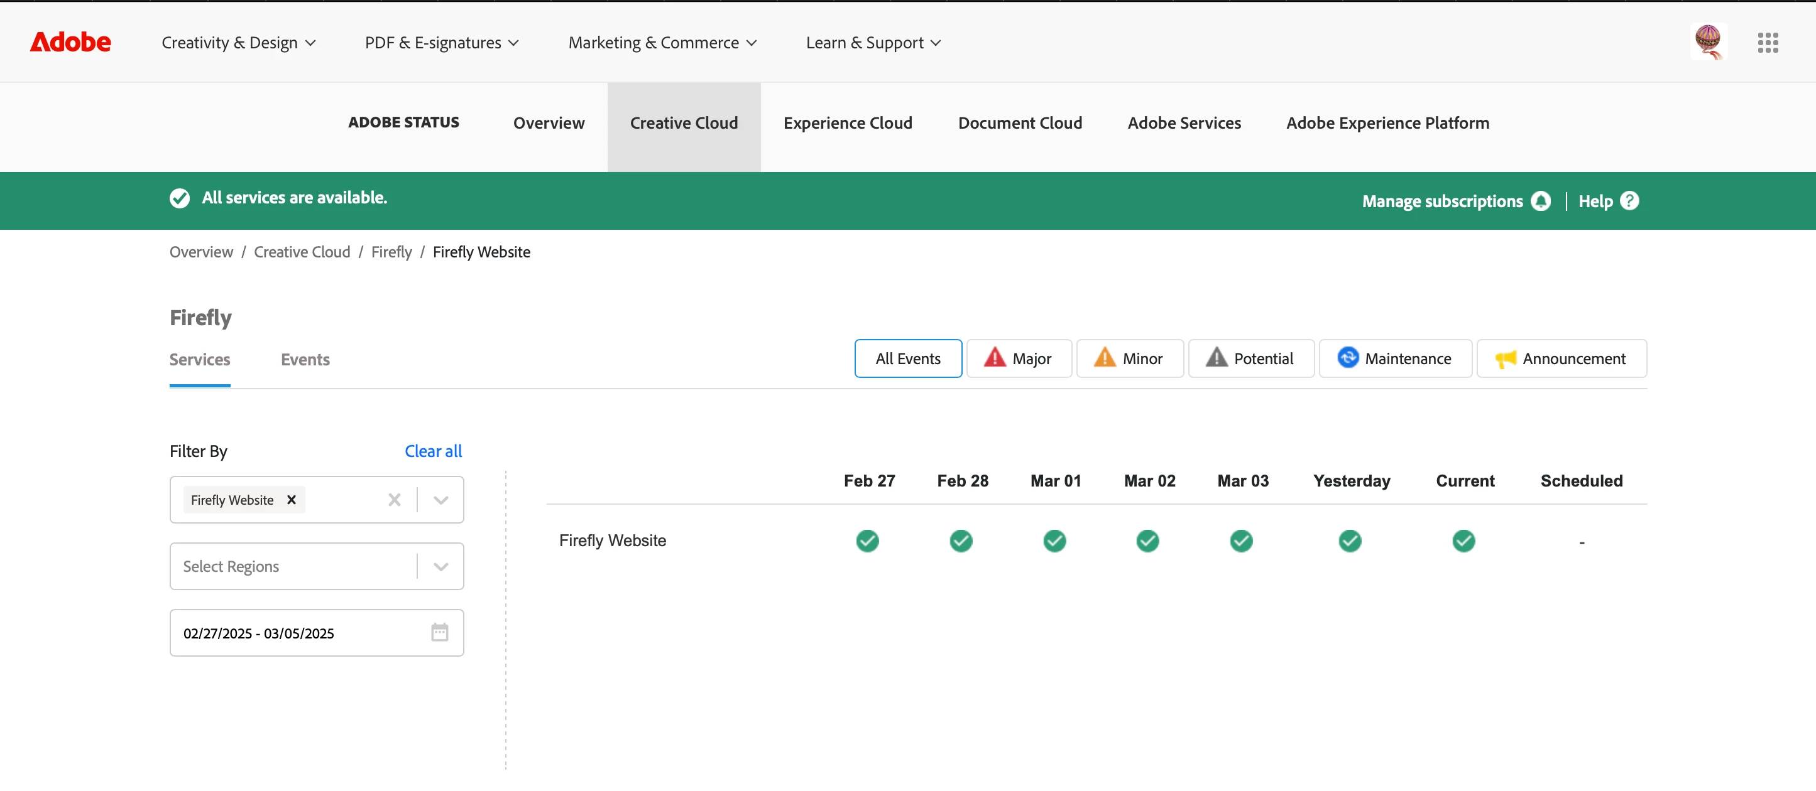Expand the Select Regions dropdown
Viewport: 1816px width, 791px height.
[x=440, y=566]
